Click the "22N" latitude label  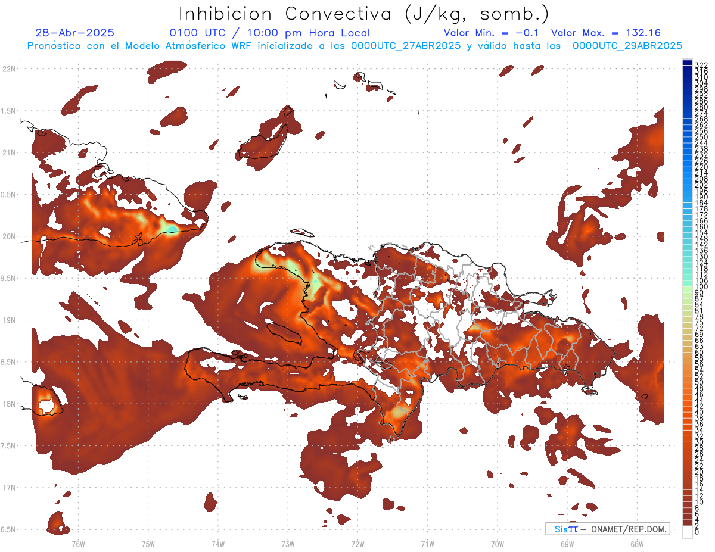pyautogui.click(x=9, y=69)
